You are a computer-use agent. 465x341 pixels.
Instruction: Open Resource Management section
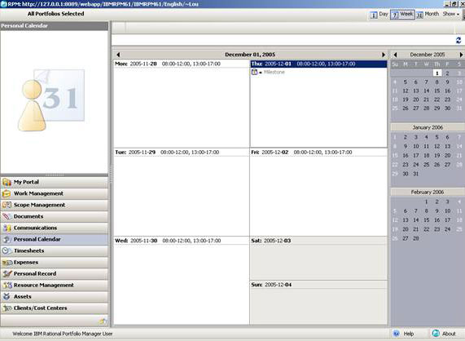[x=55, y=286]
